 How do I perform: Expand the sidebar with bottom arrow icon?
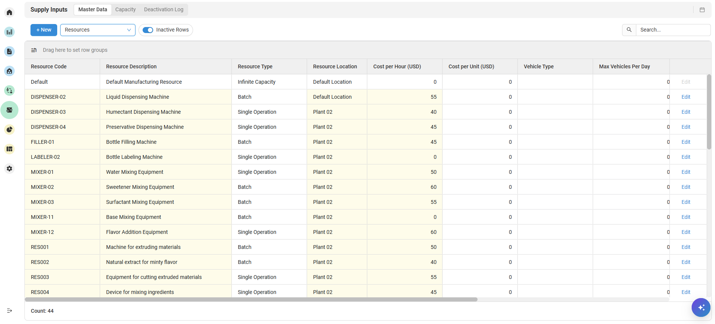9,310
